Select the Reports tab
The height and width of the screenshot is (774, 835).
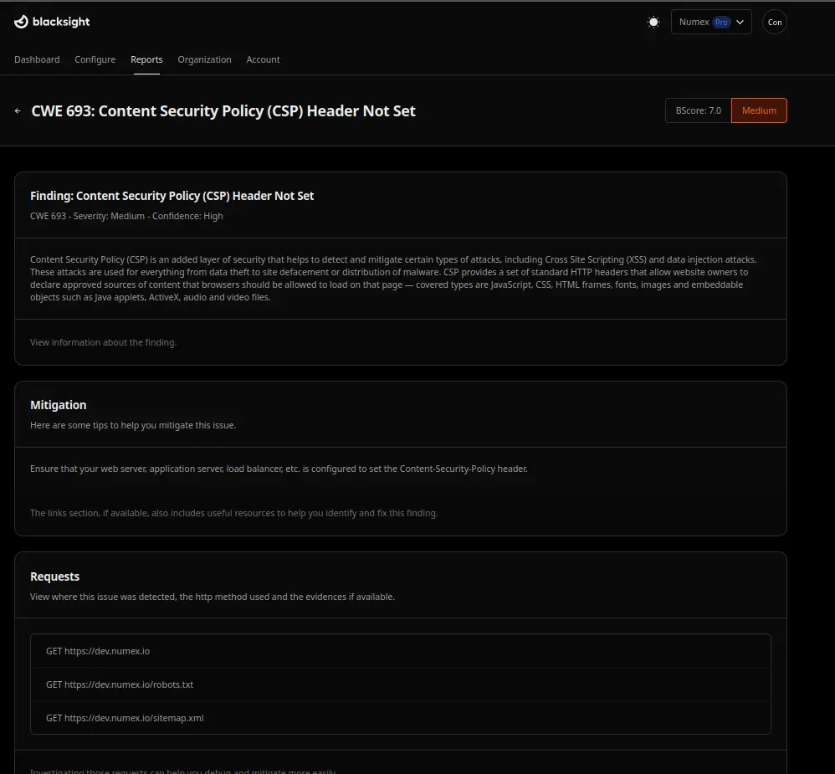point(146,59)
